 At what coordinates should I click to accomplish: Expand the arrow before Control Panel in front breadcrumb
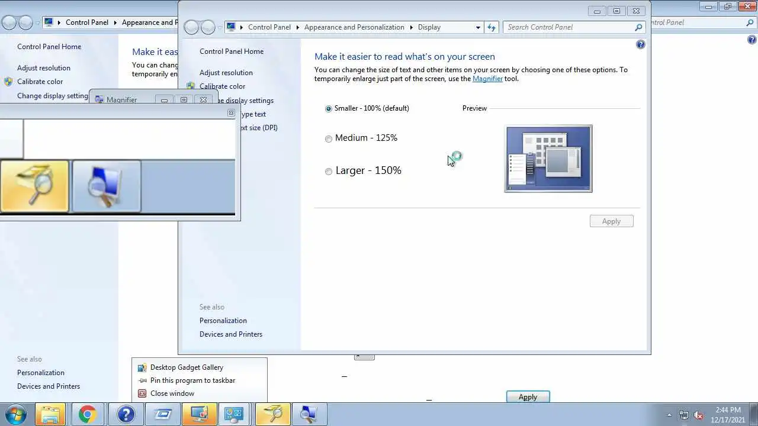tap(242, 27)
